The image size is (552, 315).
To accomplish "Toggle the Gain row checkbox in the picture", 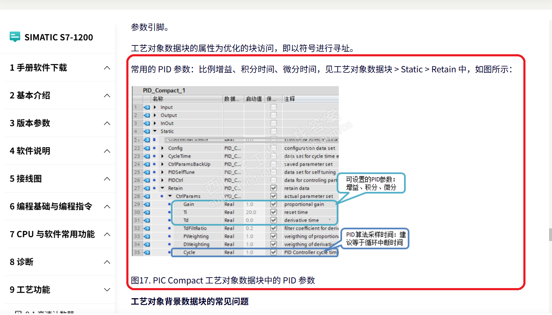I will point(274,204).
